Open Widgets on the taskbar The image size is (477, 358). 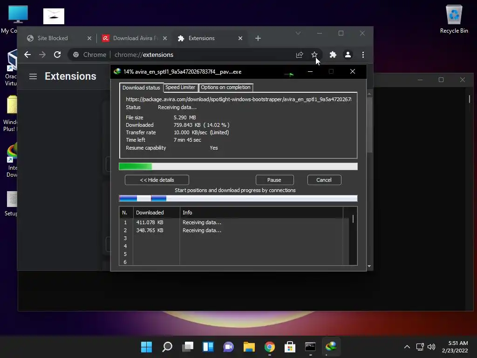[208, 347]
